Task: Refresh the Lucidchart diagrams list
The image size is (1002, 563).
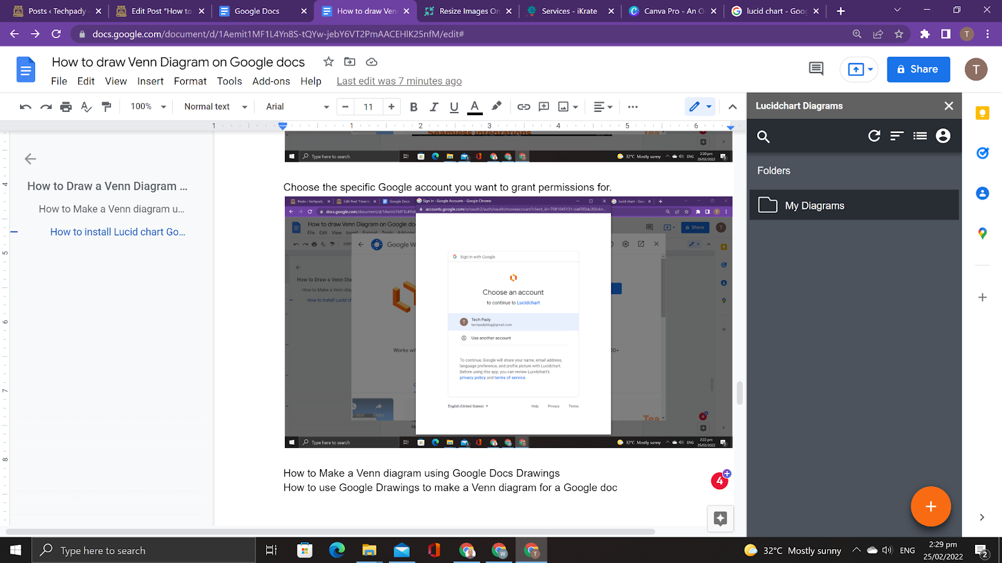Action: pos(874,136)
